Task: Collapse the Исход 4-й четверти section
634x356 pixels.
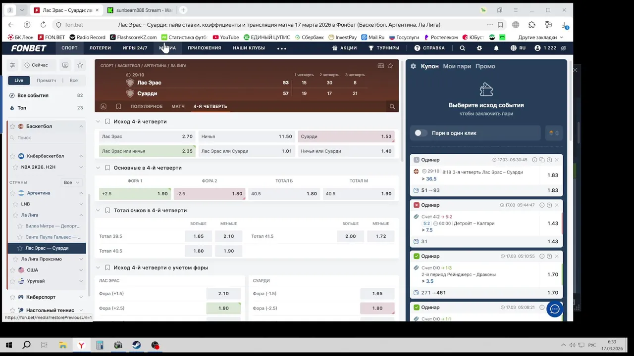Action: coord(98,122)
